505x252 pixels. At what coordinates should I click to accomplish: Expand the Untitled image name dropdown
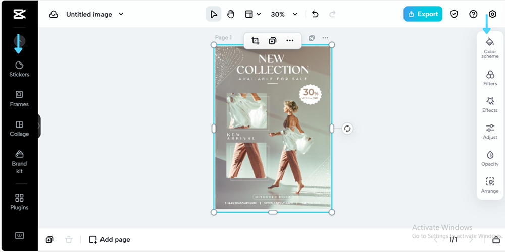[x=121, y=14]
